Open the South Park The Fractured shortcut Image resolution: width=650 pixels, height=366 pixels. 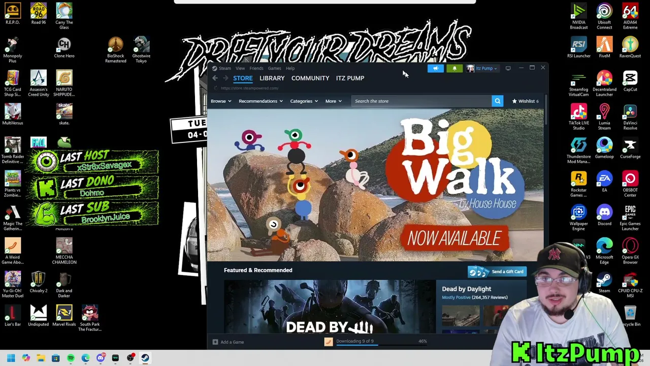tap(90, 318)
